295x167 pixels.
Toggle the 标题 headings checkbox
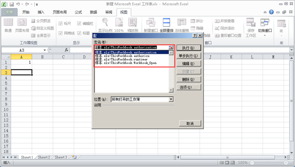pos(79,33)
